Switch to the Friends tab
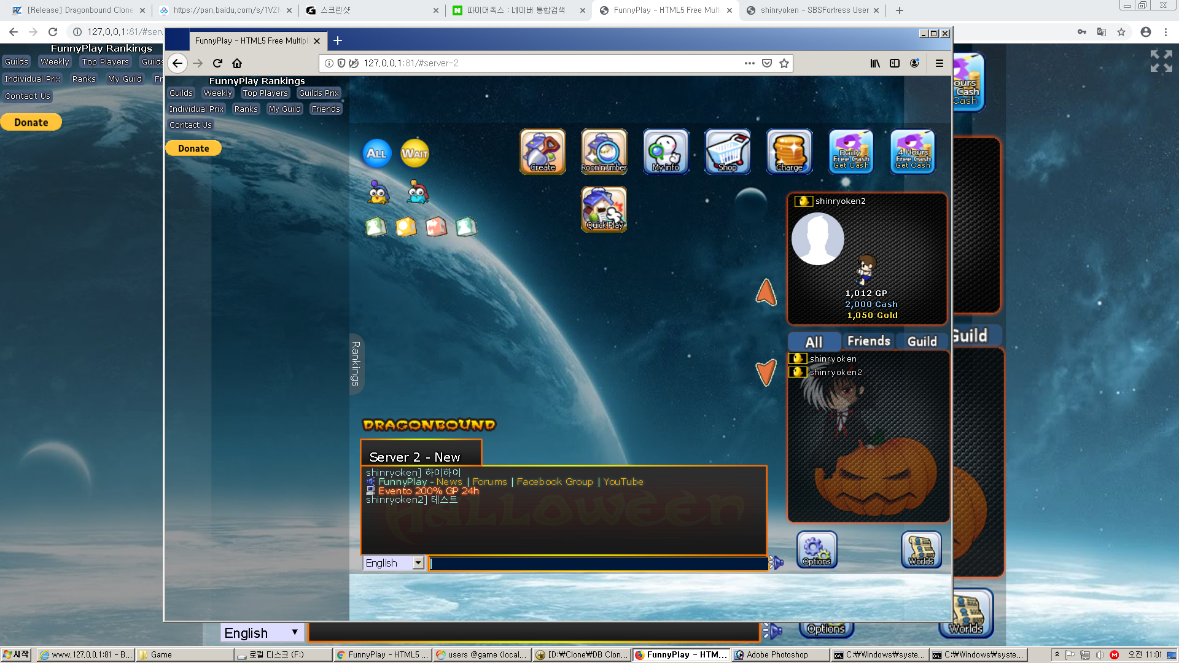 (868, 341)
